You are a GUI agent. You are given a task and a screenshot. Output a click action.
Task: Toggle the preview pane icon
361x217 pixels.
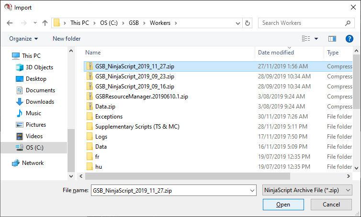tap(332, 39)
